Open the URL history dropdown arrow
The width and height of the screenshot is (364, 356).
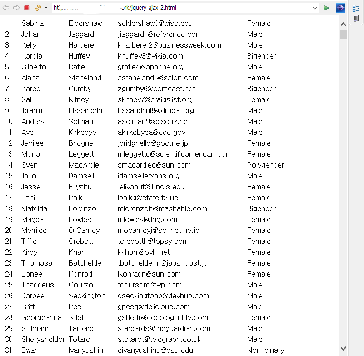click(x=314, y=8)
